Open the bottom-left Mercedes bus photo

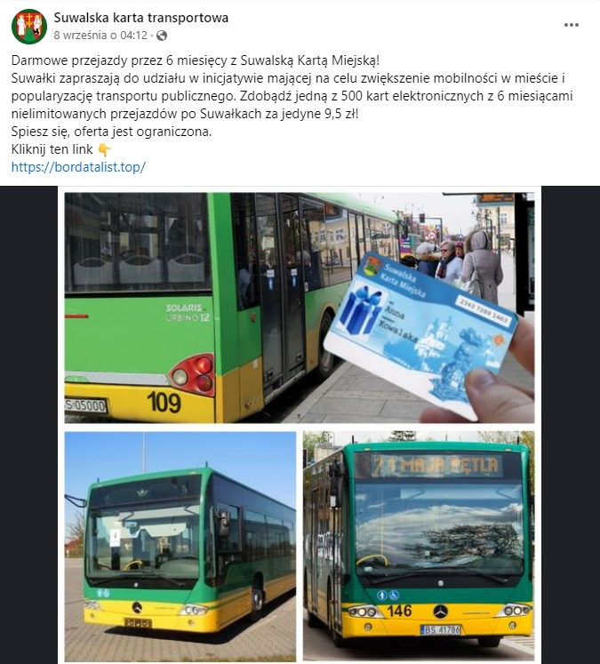(180, 547)
